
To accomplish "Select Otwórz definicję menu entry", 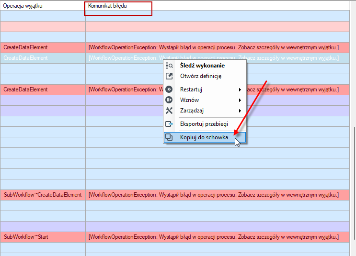I will click(205, 76).
